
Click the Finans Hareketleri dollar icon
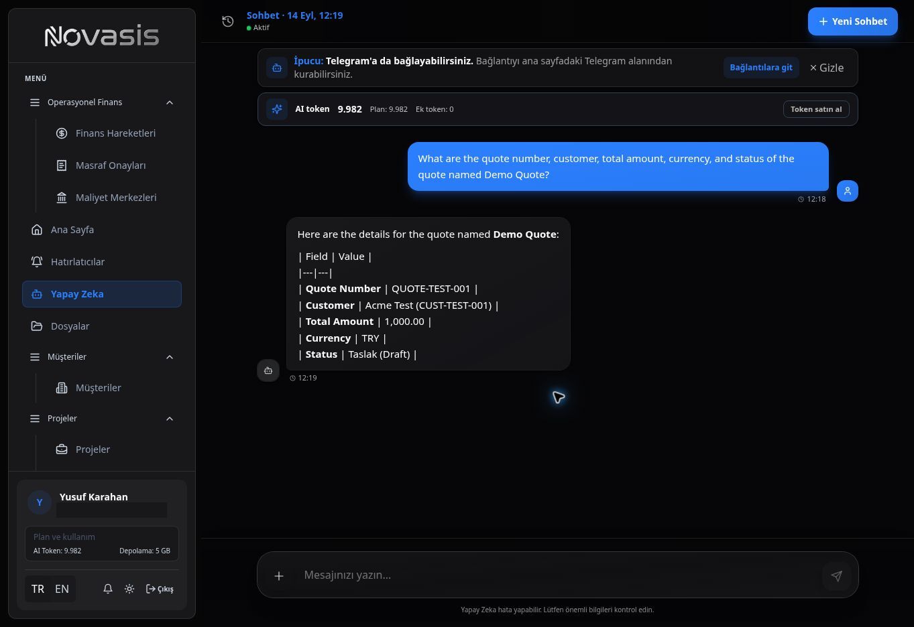[62, 133]
